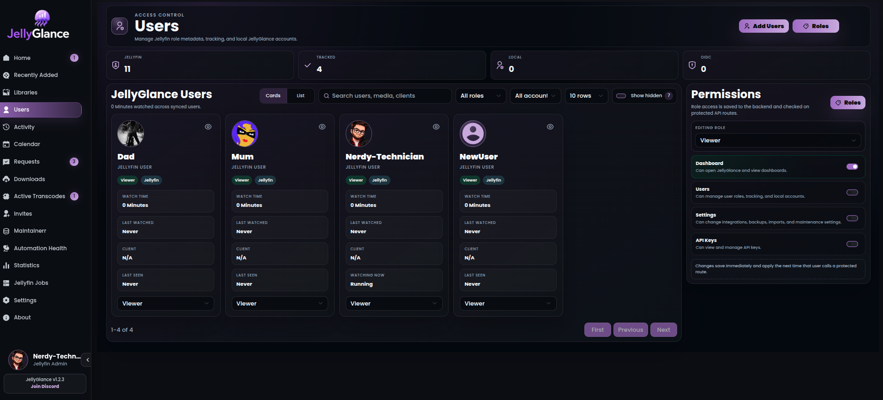This screenshot has height=400, width=883.
Task: Follow the Join Discord link
Action: [x=45, y=387]
